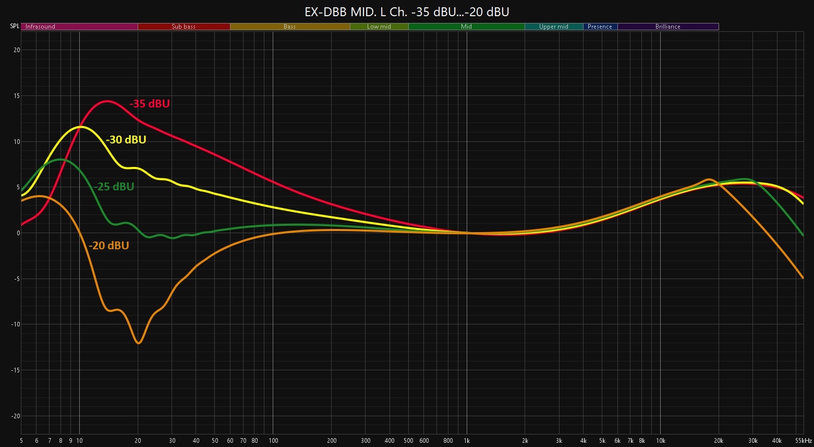Select the Low mid band bar
The height and width of the screenshot is (447, 814).
(x=379, y=27)
